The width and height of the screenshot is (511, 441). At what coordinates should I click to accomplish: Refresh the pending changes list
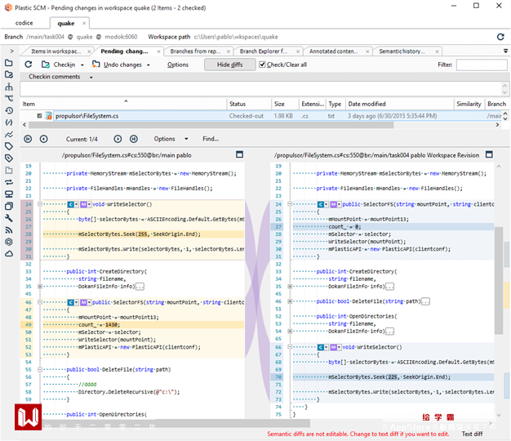29,65
